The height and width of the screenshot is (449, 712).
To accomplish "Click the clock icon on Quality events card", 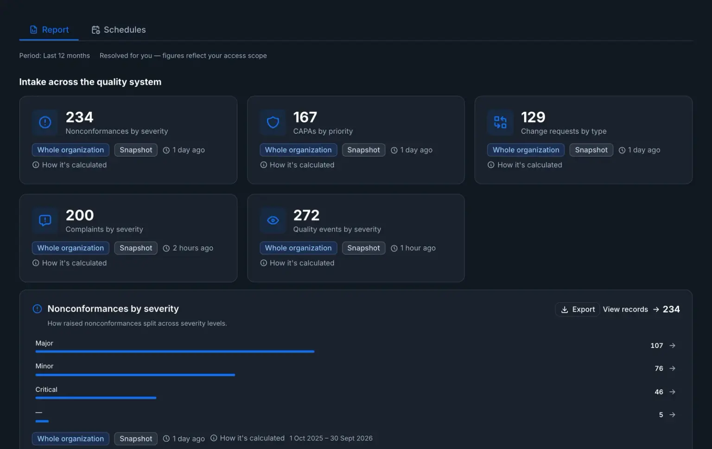I will (x=394, y=248).
